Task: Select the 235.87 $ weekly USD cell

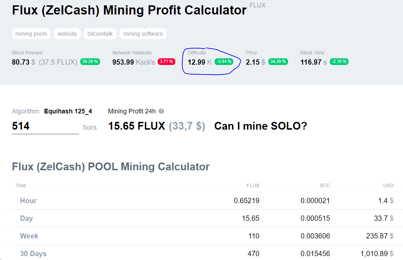Action: (380, 236)
